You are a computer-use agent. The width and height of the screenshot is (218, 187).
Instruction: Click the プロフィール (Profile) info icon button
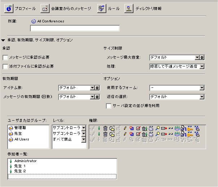tap(9, 8)
